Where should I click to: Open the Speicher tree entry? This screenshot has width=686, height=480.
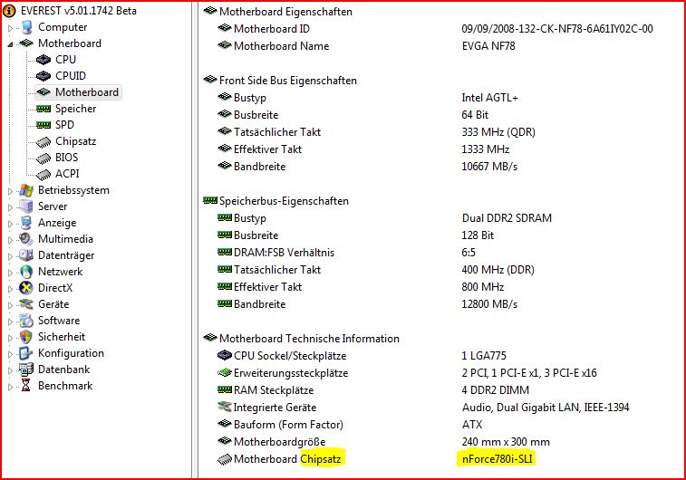pyautogui.click(x=76, y=109)
